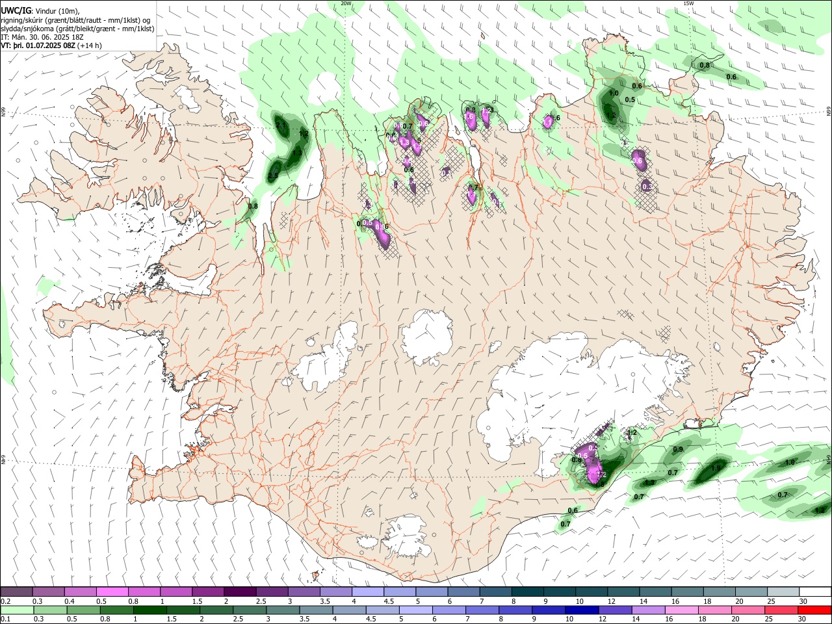The height and width of the screenshot is (624, 832).
Task: Click the 'slydda/snjókoma' legend description line
Action: pos(77,29)
